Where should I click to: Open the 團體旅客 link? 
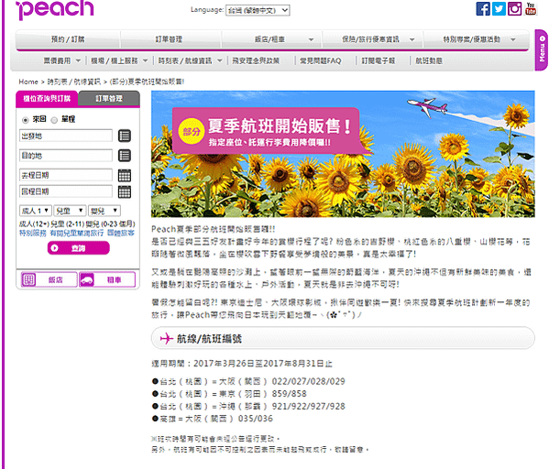pyautogui.click(x=121, y=233)
